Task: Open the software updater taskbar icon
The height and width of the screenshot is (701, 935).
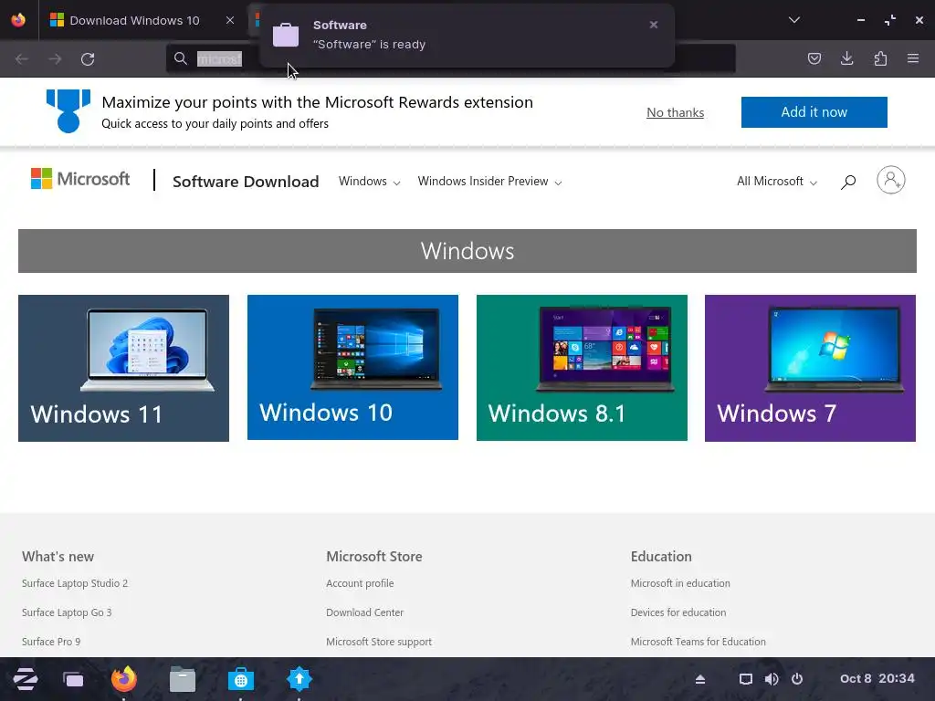Action: (x=299, y=679)
